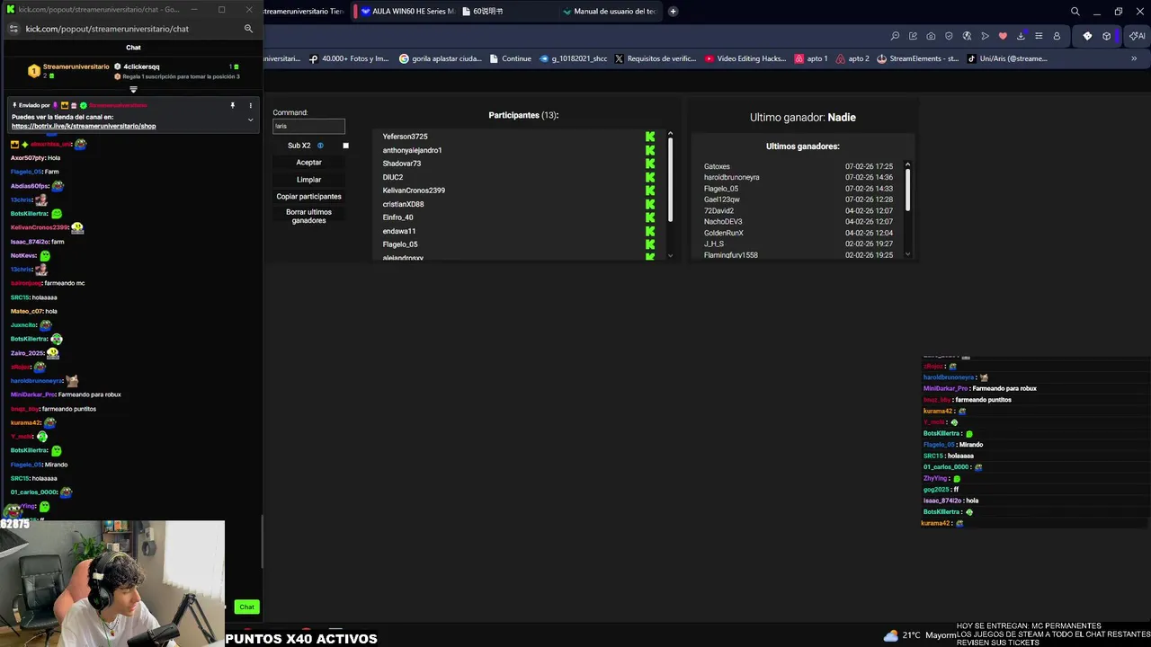Click the Kick logo in popout title bar

(x=10, y=10)
